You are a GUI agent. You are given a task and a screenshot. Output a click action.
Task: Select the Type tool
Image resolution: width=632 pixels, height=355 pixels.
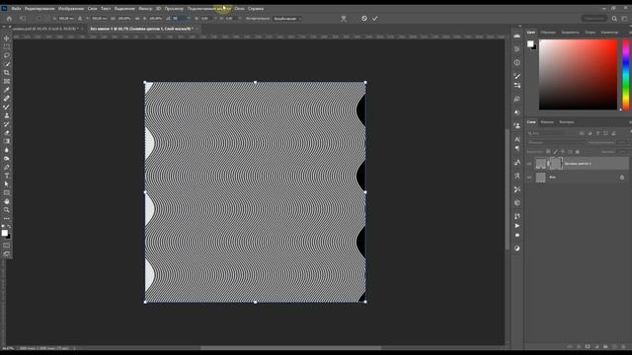(7, 176)
